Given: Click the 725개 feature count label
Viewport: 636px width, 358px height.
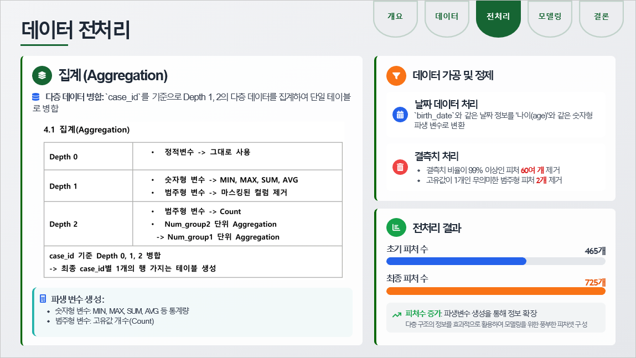Looking at the screenshot, I should 595,282.
